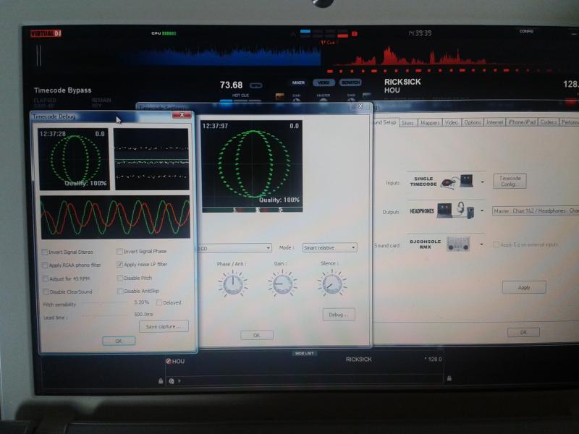
Task: Click the left lock icon below the file list
Action: [x=161, y=381]
